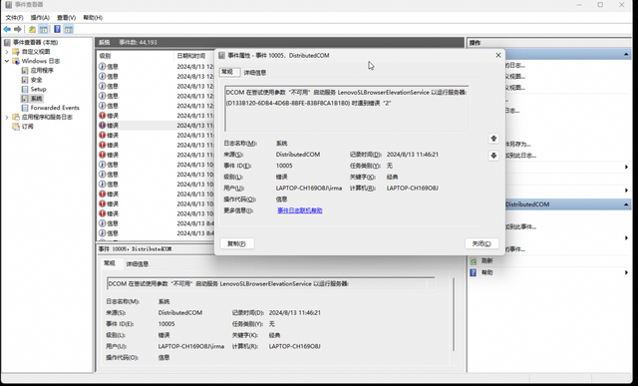
Task: Open the 事件日志联机帮助 link
Action: pos(300,210)
